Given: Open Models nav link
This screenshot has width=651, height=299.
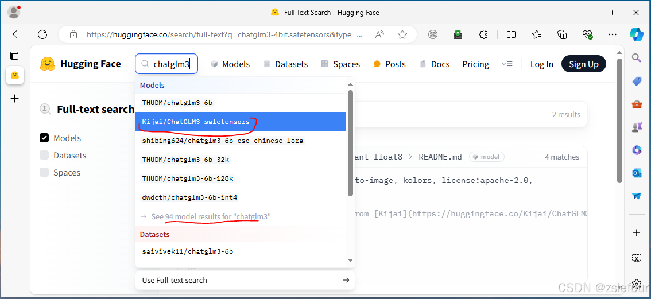Looking at the screenshot, I should 230,64.
